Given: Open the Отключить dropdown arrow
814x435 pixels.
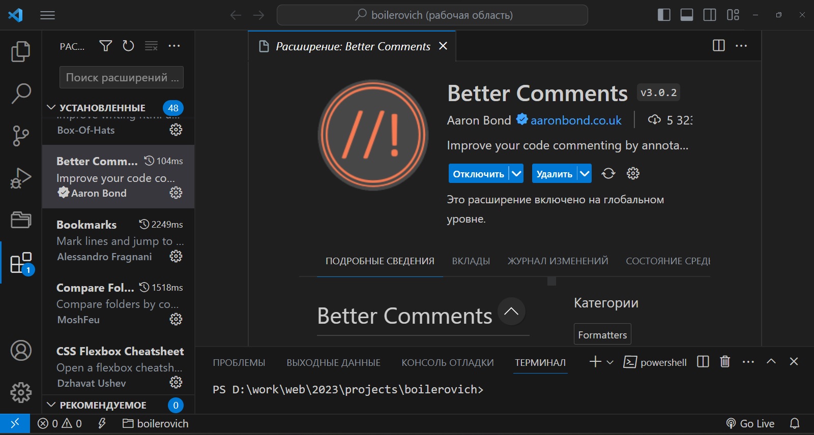Looking at the screenshot, I should (516, 174).
